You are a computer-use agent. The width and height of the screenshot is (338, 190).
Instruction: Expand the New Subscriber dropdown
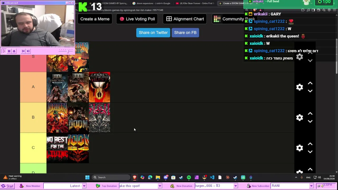pos(311,186)
